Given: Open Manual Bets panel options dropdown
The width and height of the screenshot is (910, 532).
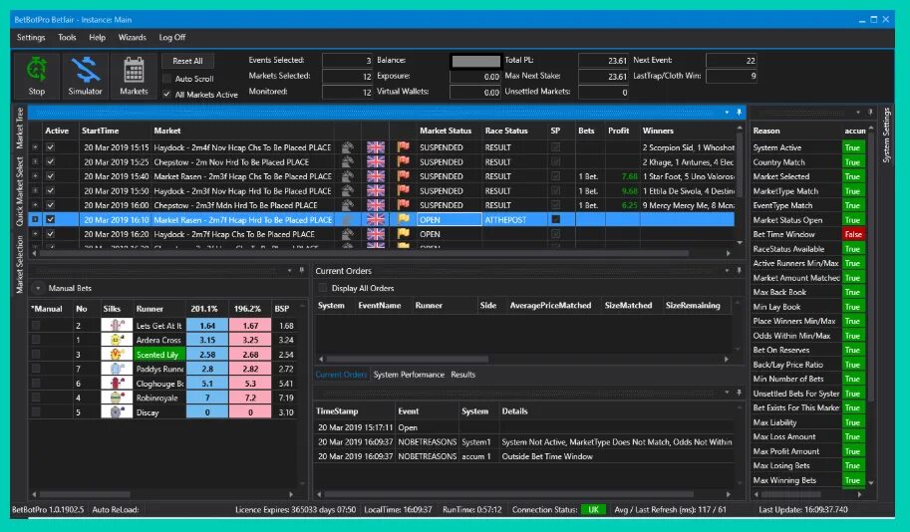Looking at the screenshot, I should [x=290, y=270].
